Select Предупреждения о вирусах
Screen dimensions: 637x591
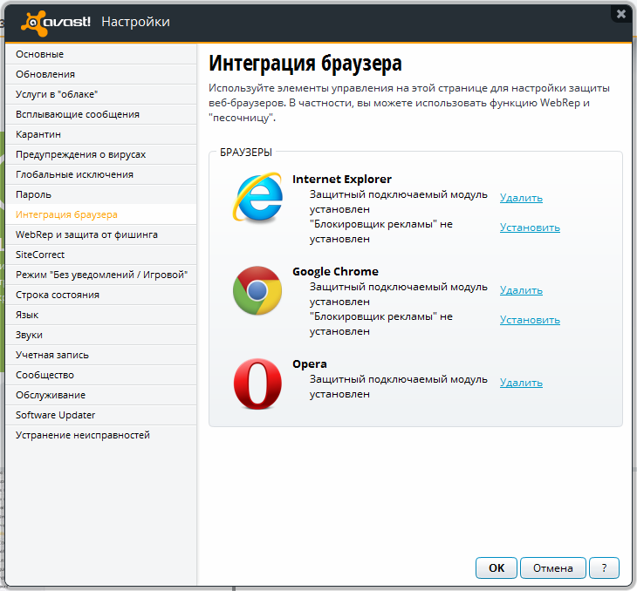(x=101, y=154)
